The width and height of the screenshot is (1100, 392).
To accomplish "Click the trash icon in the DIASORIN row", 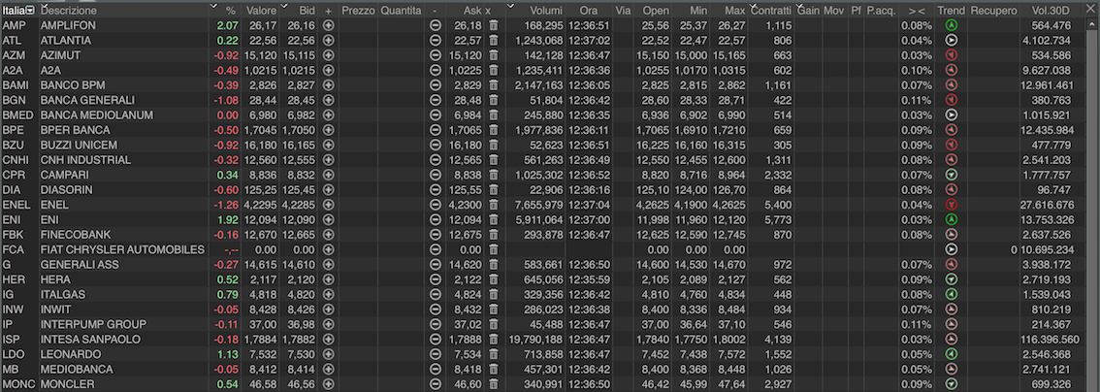I will [x=493, y=190].
